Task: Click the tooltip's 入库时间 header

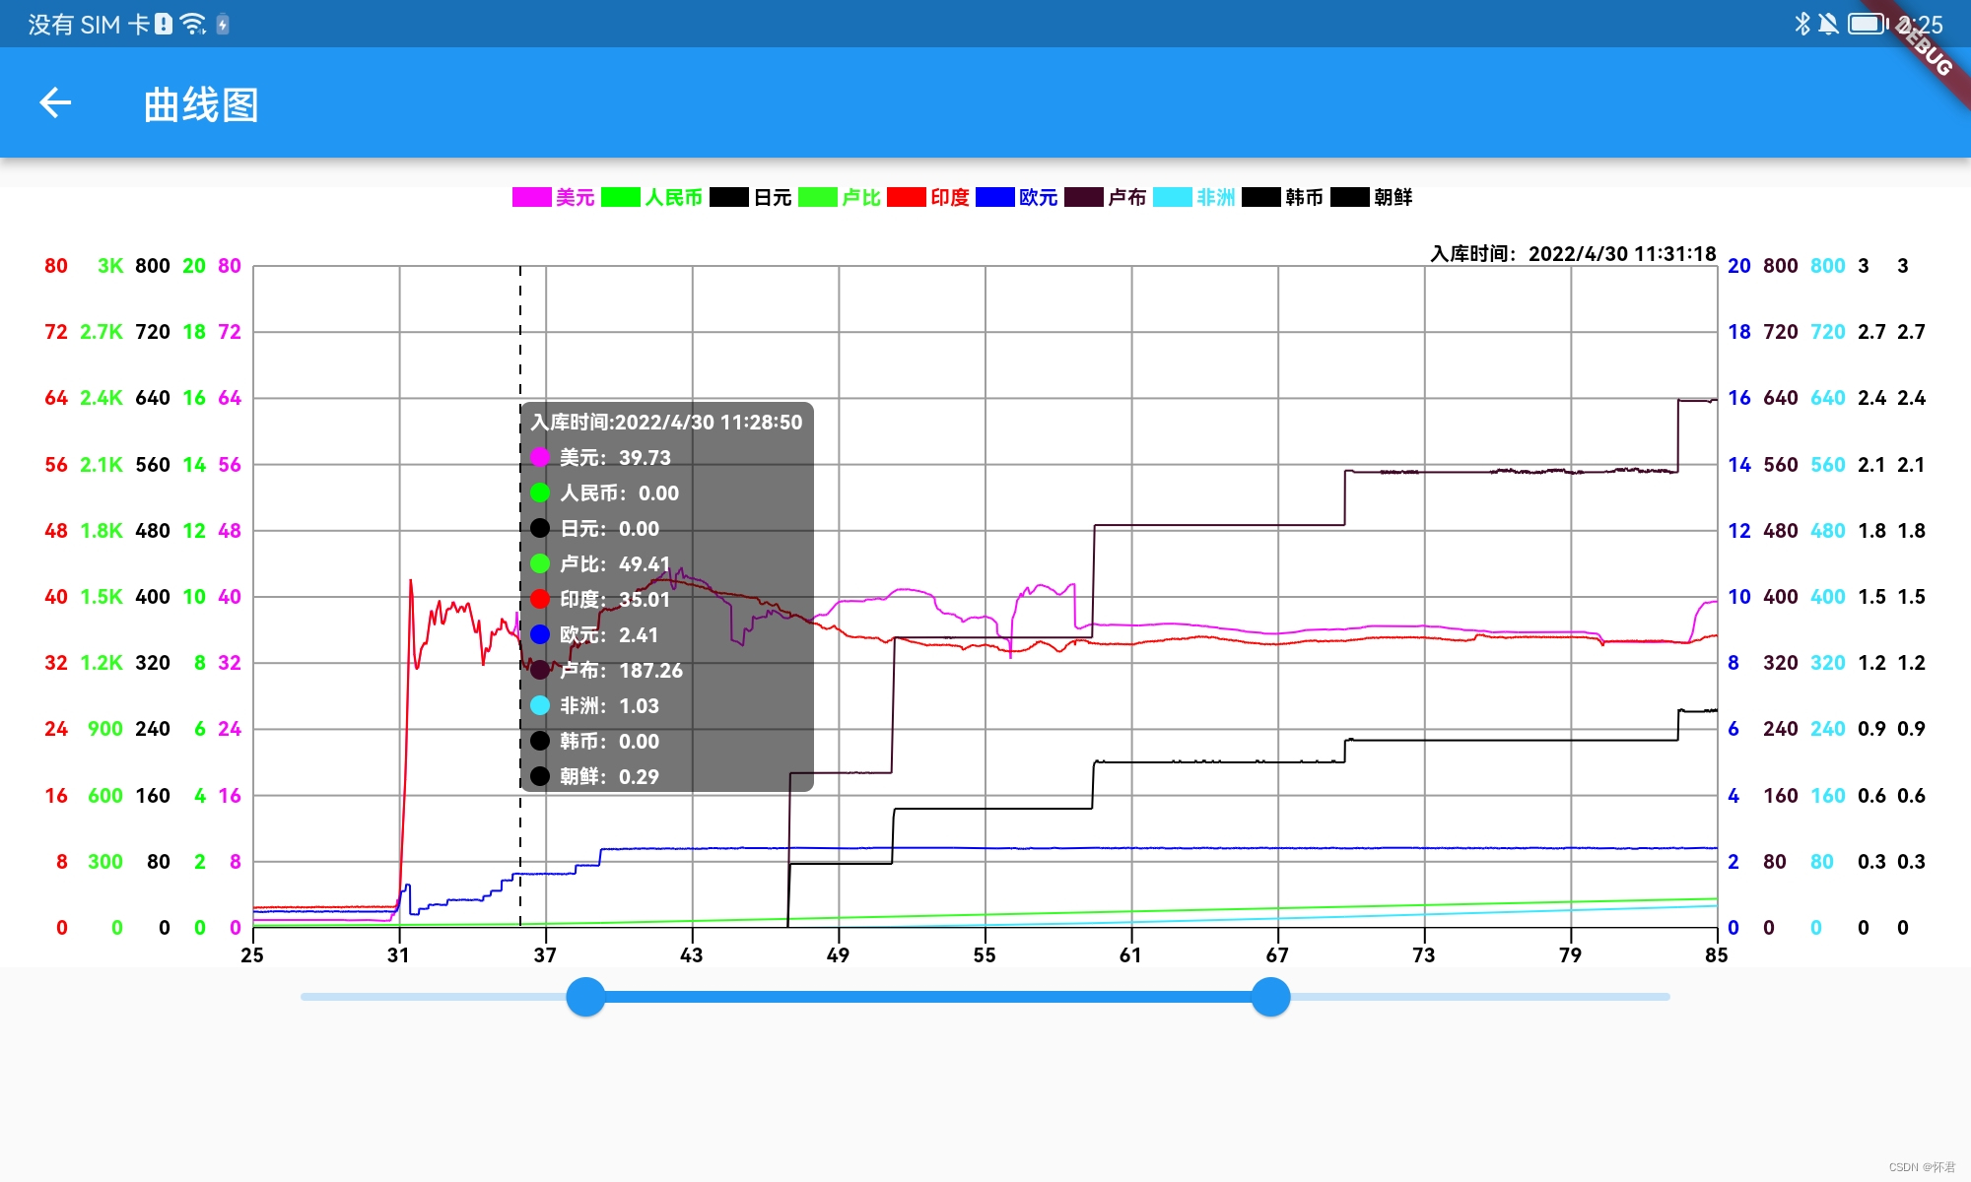Action: (x=666, y=423)
